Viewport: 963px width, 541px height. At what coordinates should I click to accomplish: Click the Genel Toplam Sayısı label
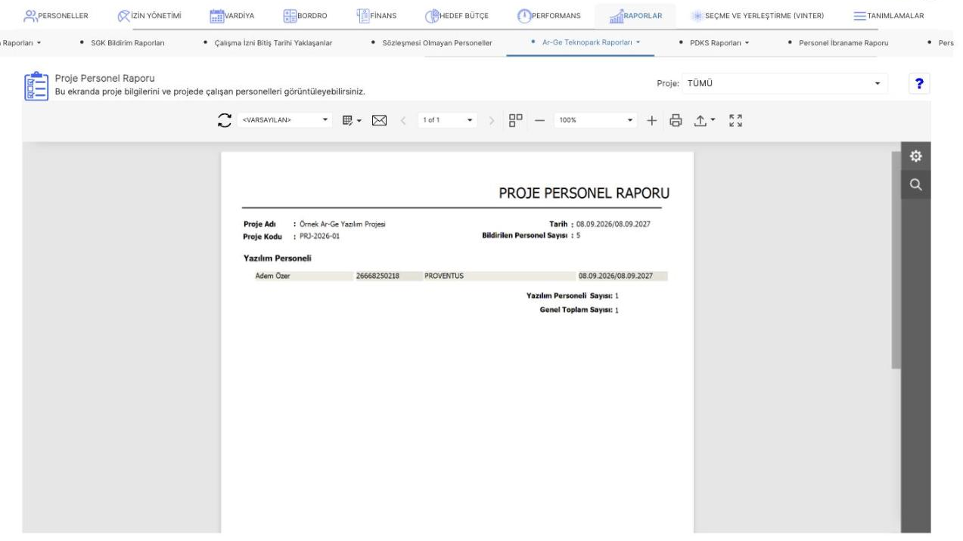tap(575, 310)
